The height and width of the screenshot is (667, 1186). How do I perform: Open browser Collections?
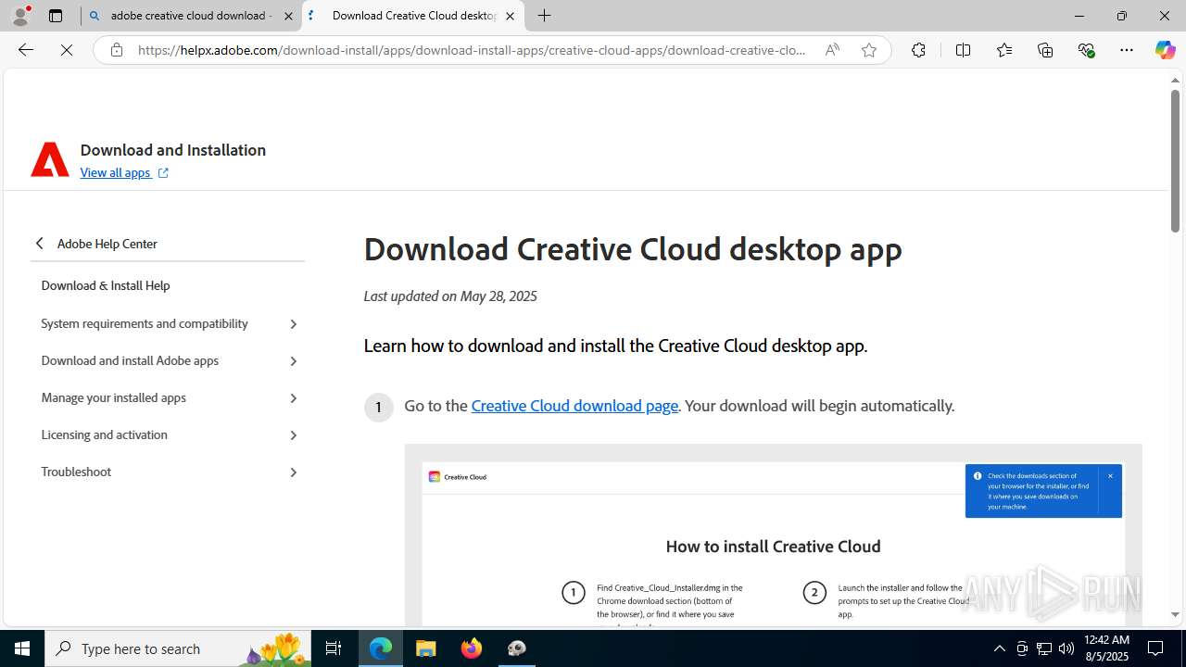(1045, 50)
